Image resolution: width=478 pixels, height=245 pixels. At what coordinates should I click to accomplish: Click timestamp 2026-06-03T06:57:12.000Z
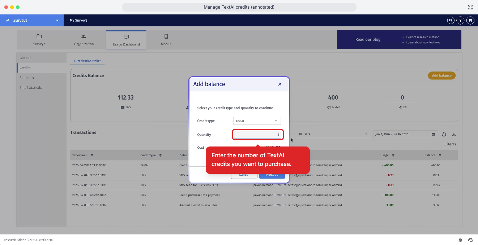pos(89,195)
